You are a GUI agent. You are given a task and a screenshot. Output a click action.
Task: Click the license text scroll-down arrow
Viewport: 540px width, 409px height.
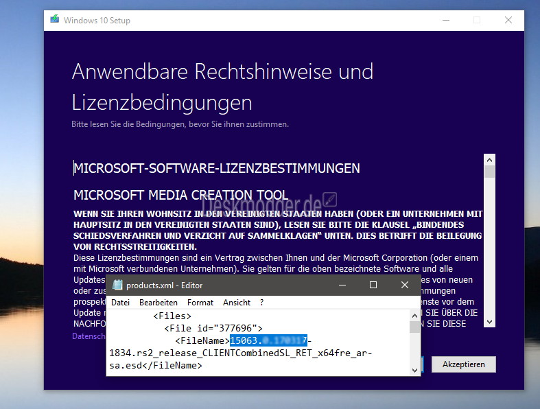(x=489, y=322)
